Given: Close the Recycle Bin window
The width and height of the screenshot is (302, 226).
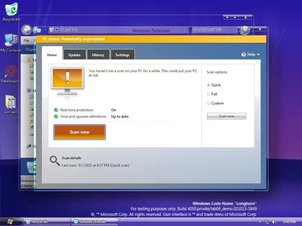Looking at the screenshot, I should pyautogui.click(x=245, y=17).
